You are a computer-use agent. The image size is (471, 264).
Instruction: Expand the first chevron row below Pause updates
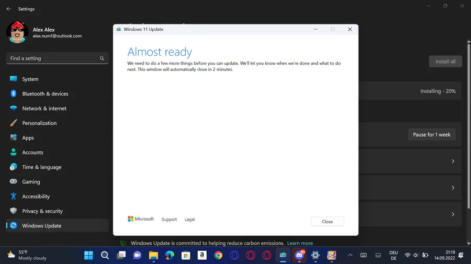pos(453,161)
